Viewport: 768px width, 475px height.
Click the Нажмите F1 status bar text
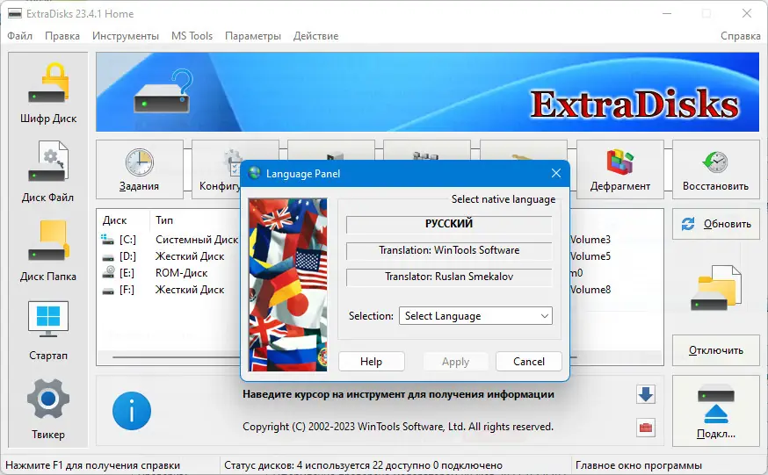pyautogui.click(x=92, y=465)
